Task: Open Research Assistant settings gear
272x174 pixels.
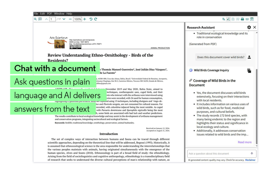Action: (x=249, y=27)
